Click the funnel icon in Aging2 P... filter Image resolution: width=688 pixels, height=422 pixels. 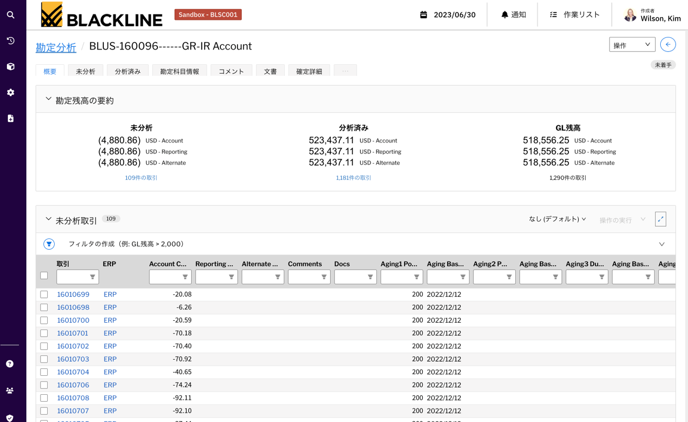point(509,277)
